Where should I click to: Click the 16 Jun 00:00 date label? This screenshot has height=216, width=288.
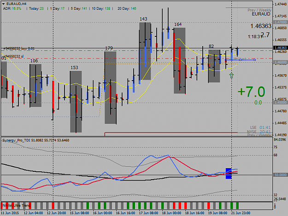[102, 213]
